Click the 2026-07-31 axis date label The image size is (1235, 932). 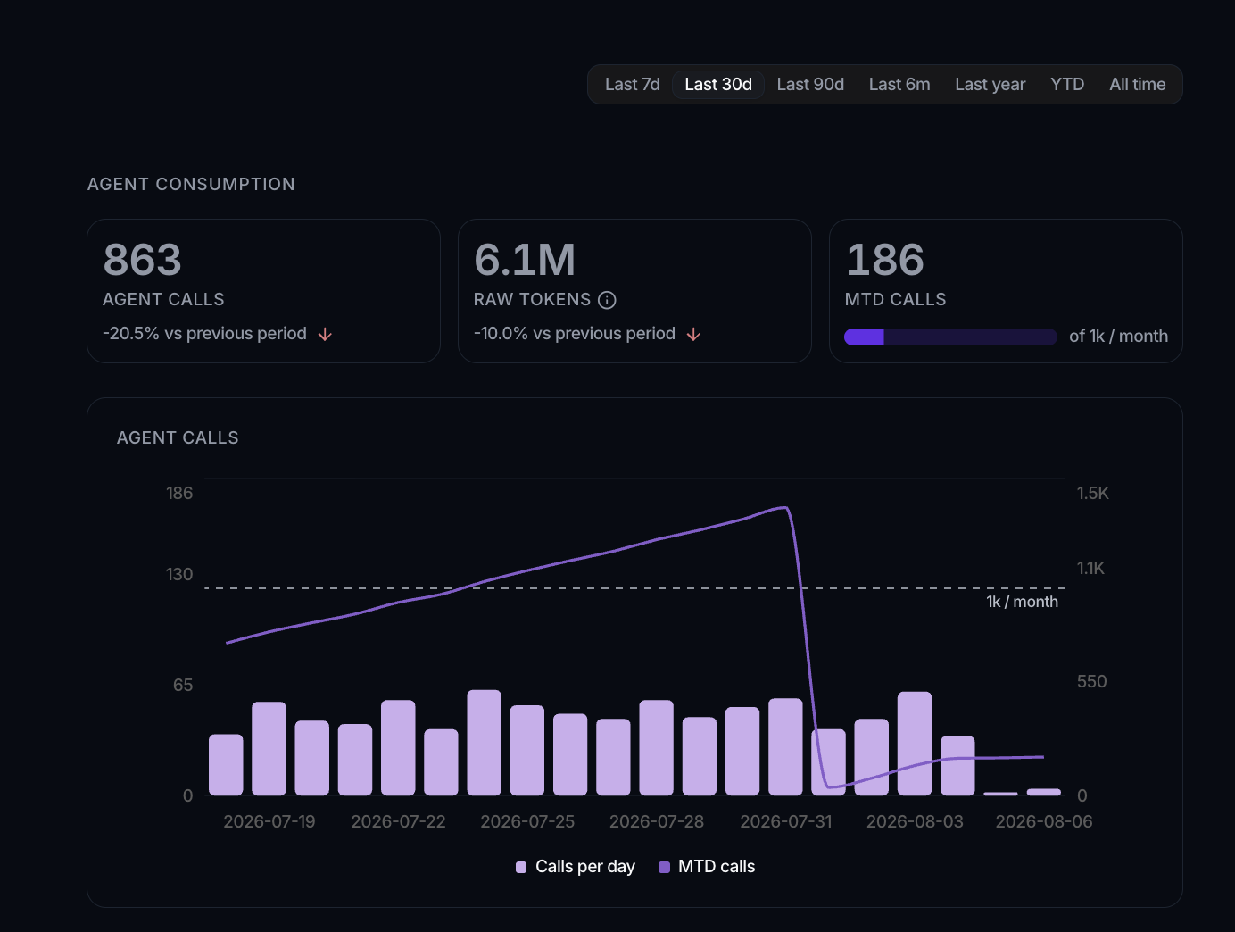pos(786,821)
